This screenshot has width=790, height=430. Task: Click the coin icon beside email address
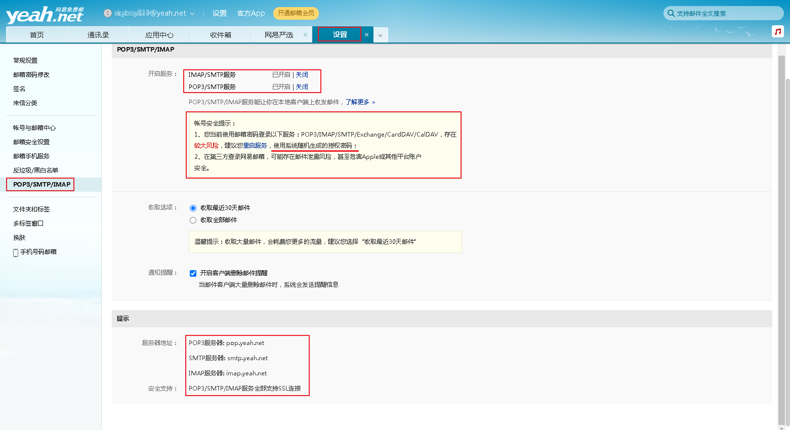[x=107, y=13]
